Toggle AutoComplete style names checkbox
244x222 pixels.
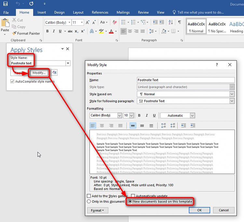click(x=12, y=81)
